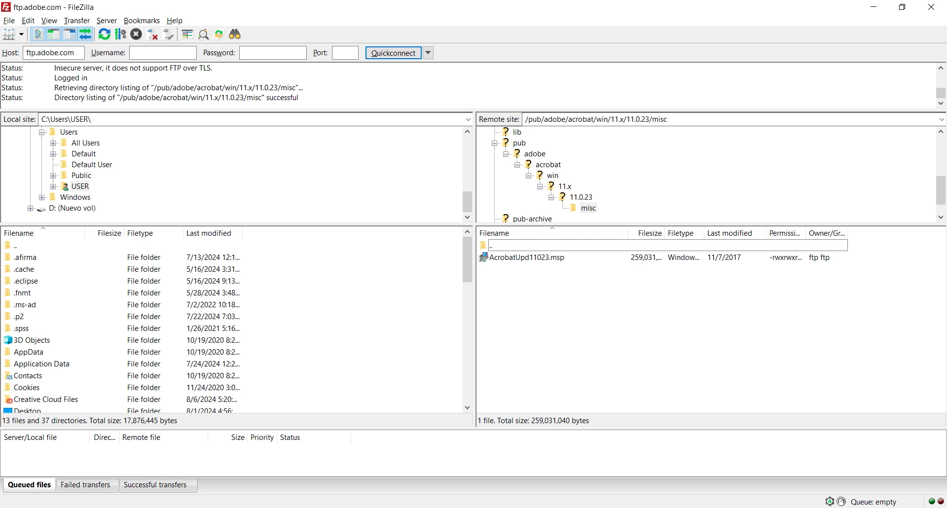Collapse the remote acrobat directory
The width and height of the screenshot is (947, 508).
[x=517, y=165]
